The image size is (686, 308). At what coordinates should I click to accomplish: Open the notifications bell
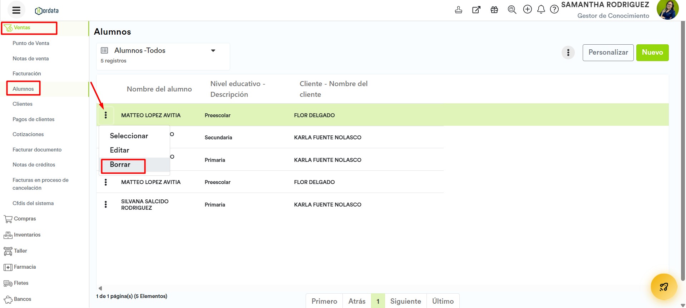click(541, 9)
